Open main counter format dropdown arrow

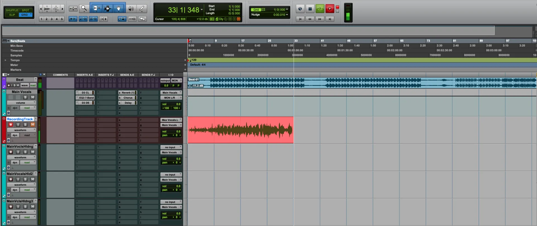click(x=202, y=10)
